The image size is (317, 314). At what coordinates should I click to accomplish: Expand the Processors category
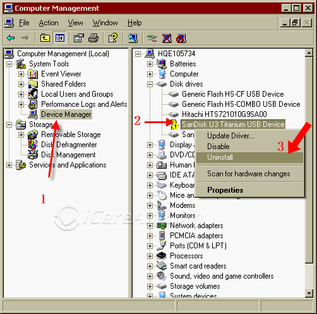coord(150,256)
